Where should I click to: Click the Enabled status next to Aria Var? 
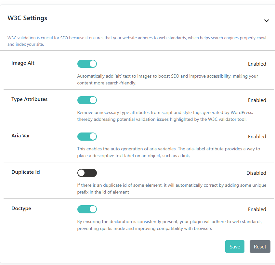tap(257, 136)
